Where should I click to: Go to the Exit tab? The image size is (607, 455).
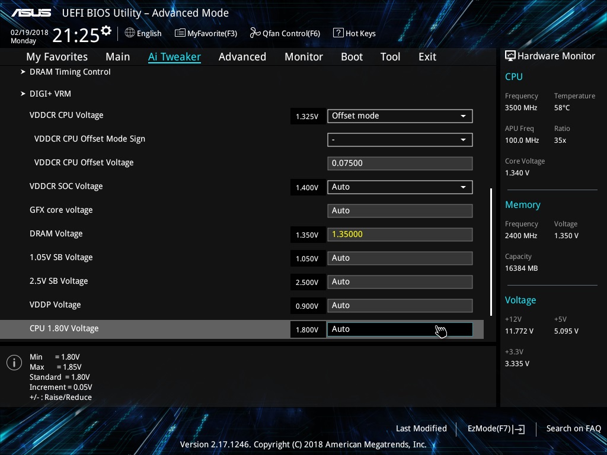click(x=427, y=56)
